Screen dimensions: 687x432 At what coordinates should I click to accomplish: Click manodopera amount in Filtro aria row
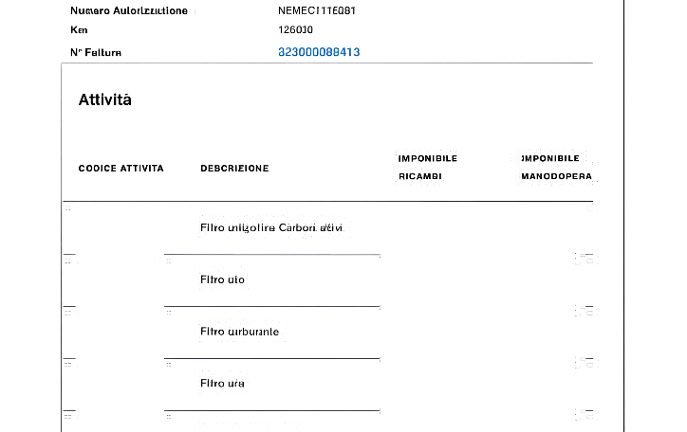click(585, 362)
